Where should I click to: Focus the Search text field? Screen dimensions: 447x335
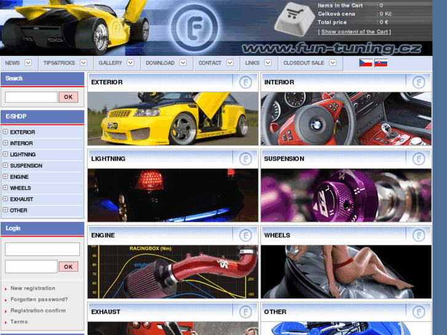(31, 97)
